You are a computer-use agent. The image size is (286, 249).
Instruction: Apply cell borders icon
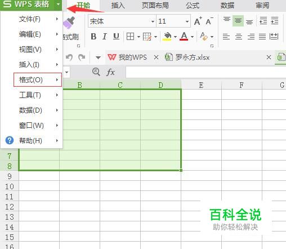click(x=130, y=37)
